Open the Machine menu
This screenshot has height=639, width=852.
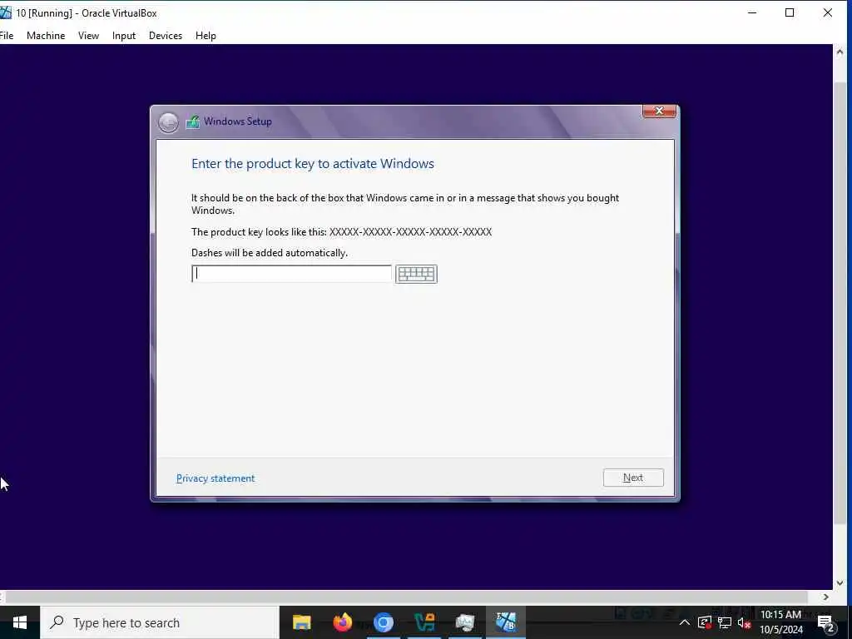[46, 35]
